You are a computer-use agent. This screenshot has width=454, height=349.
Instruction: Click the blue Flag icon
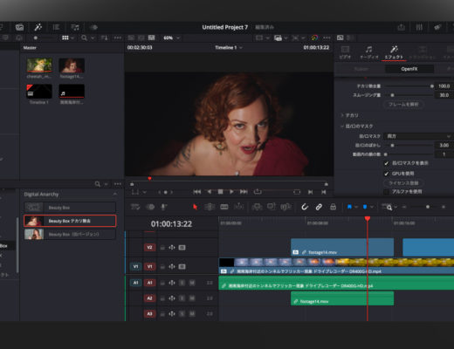(x=349, y=207)
